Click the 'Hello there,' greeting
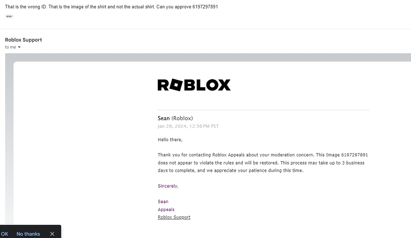This screenshot has height=238, width=411. coord(170,140)
